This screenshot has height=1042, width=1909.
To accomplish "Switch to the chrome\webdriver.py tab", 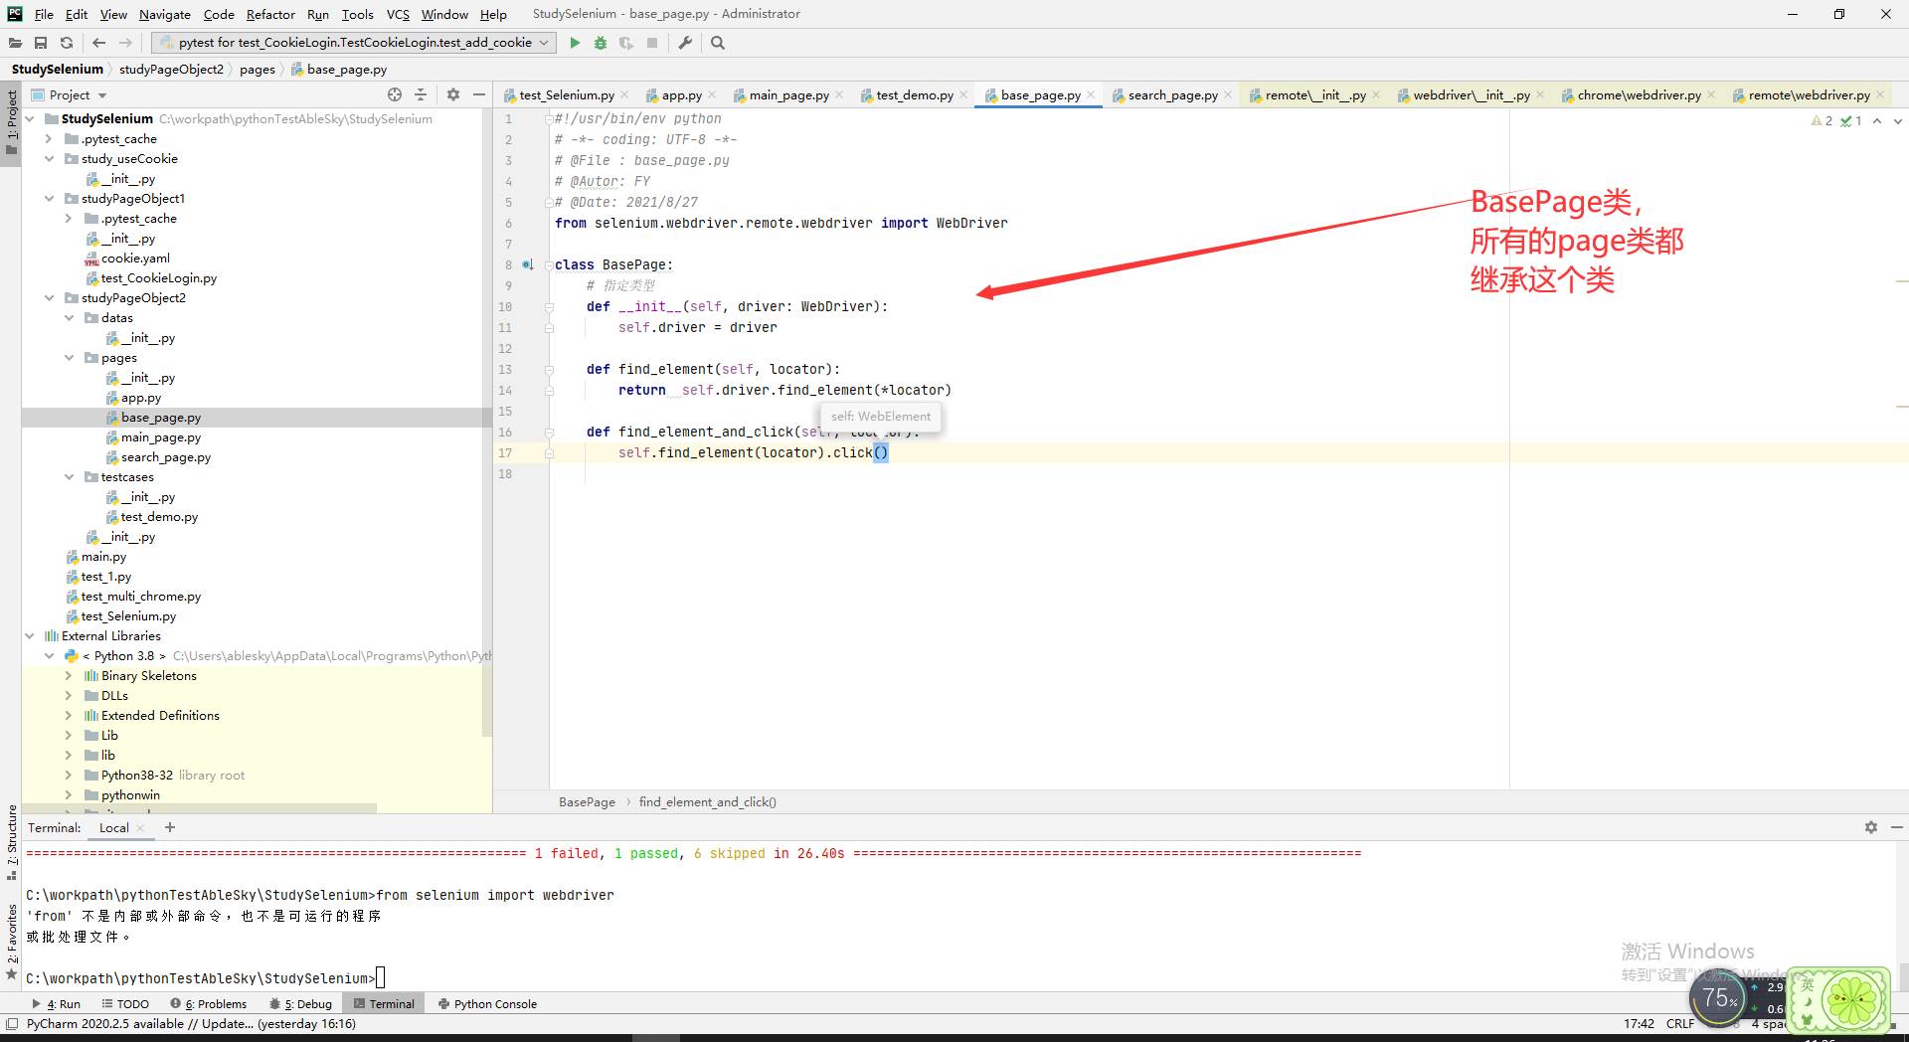I will tap(1639, 94).
